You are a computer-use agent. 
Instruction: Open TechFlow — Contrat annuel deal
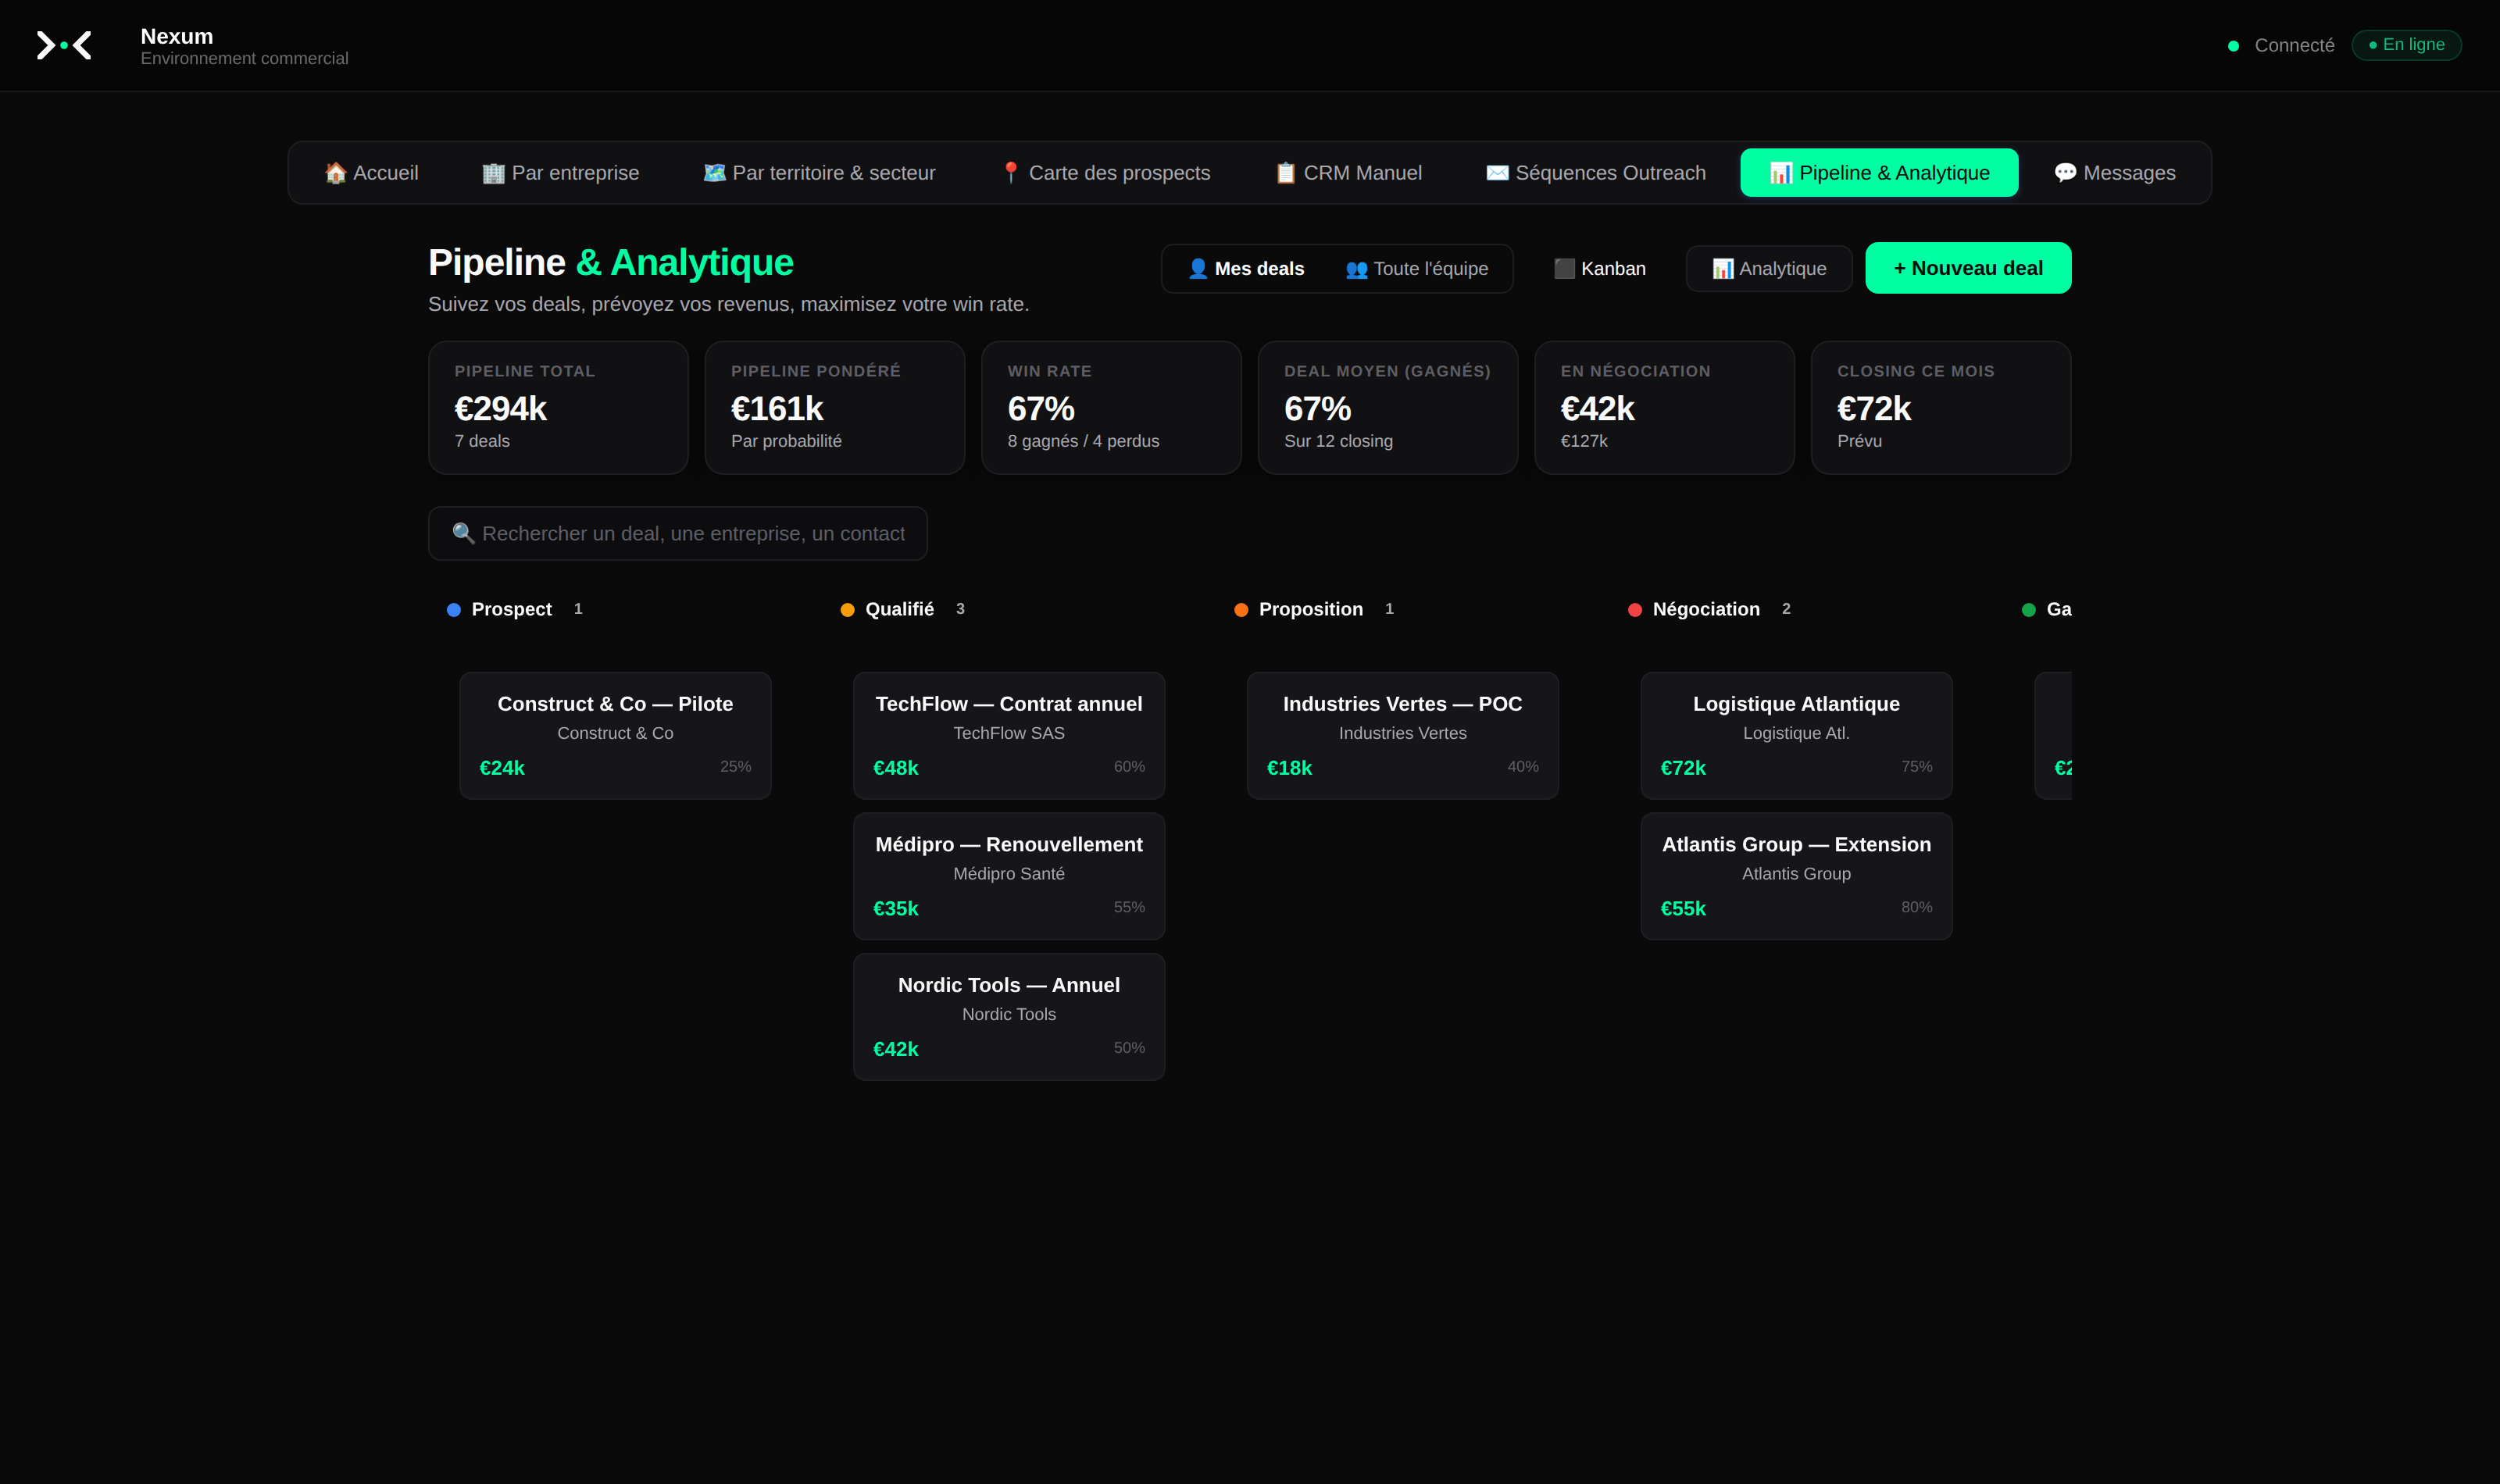point(1009,735)
